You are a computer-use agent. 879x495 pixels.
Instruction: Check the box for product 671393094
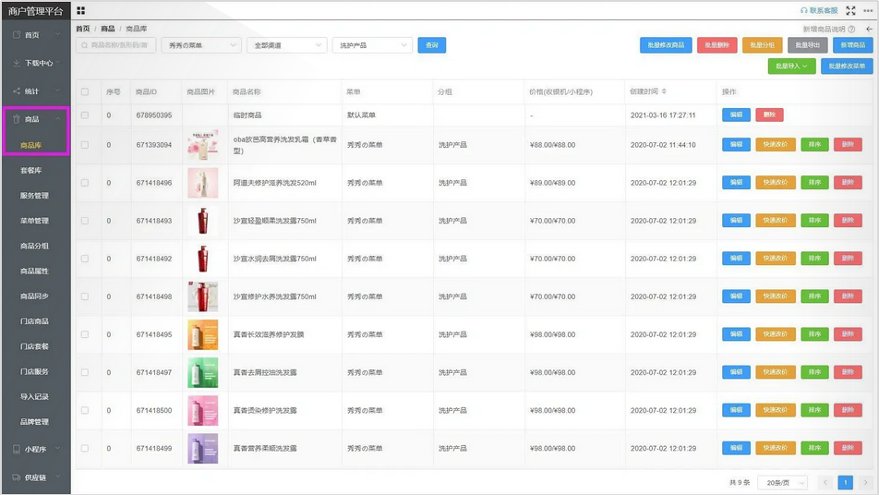[85, 145]
